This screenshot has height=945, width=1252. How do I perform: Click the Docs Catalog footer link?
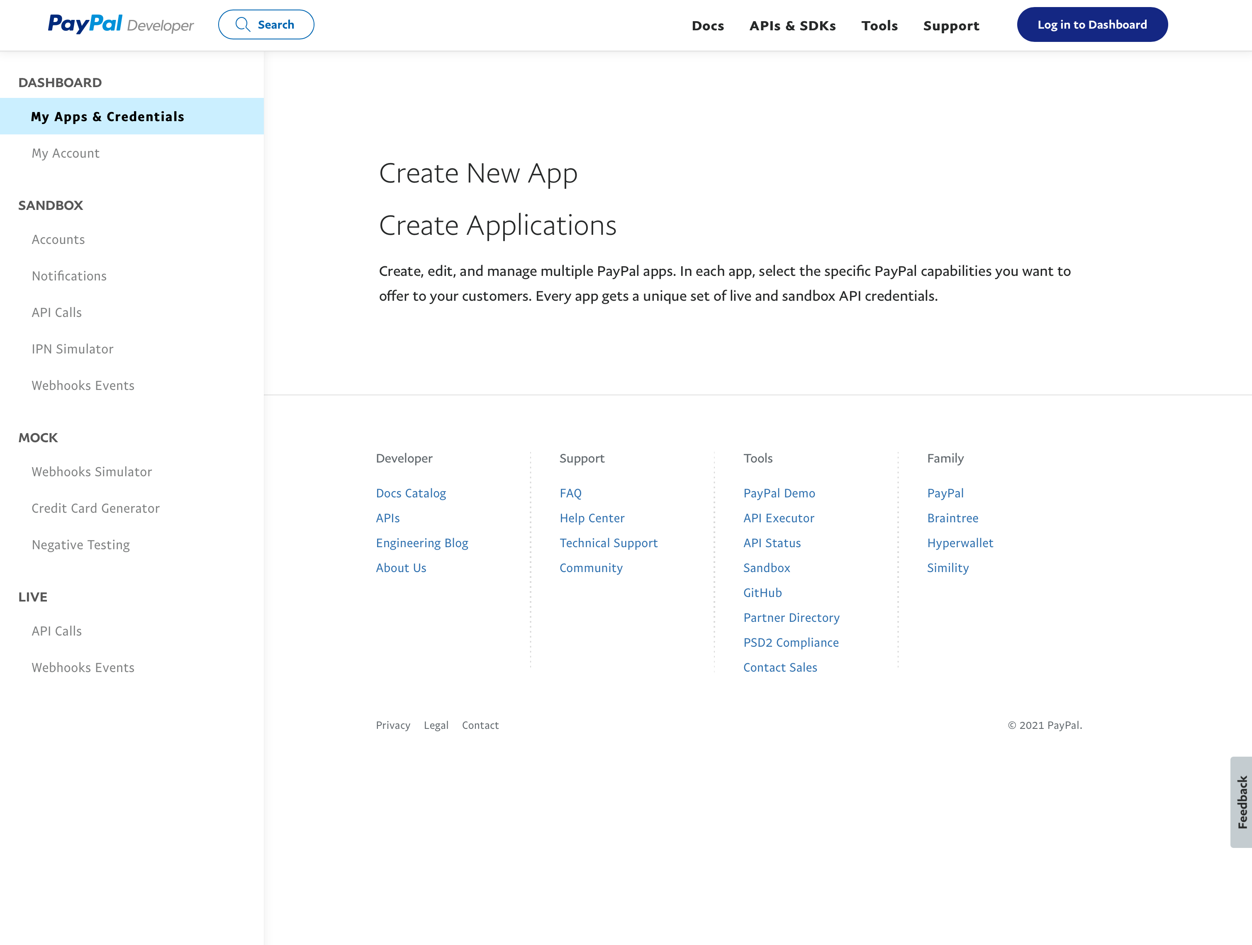click(411, 493)
